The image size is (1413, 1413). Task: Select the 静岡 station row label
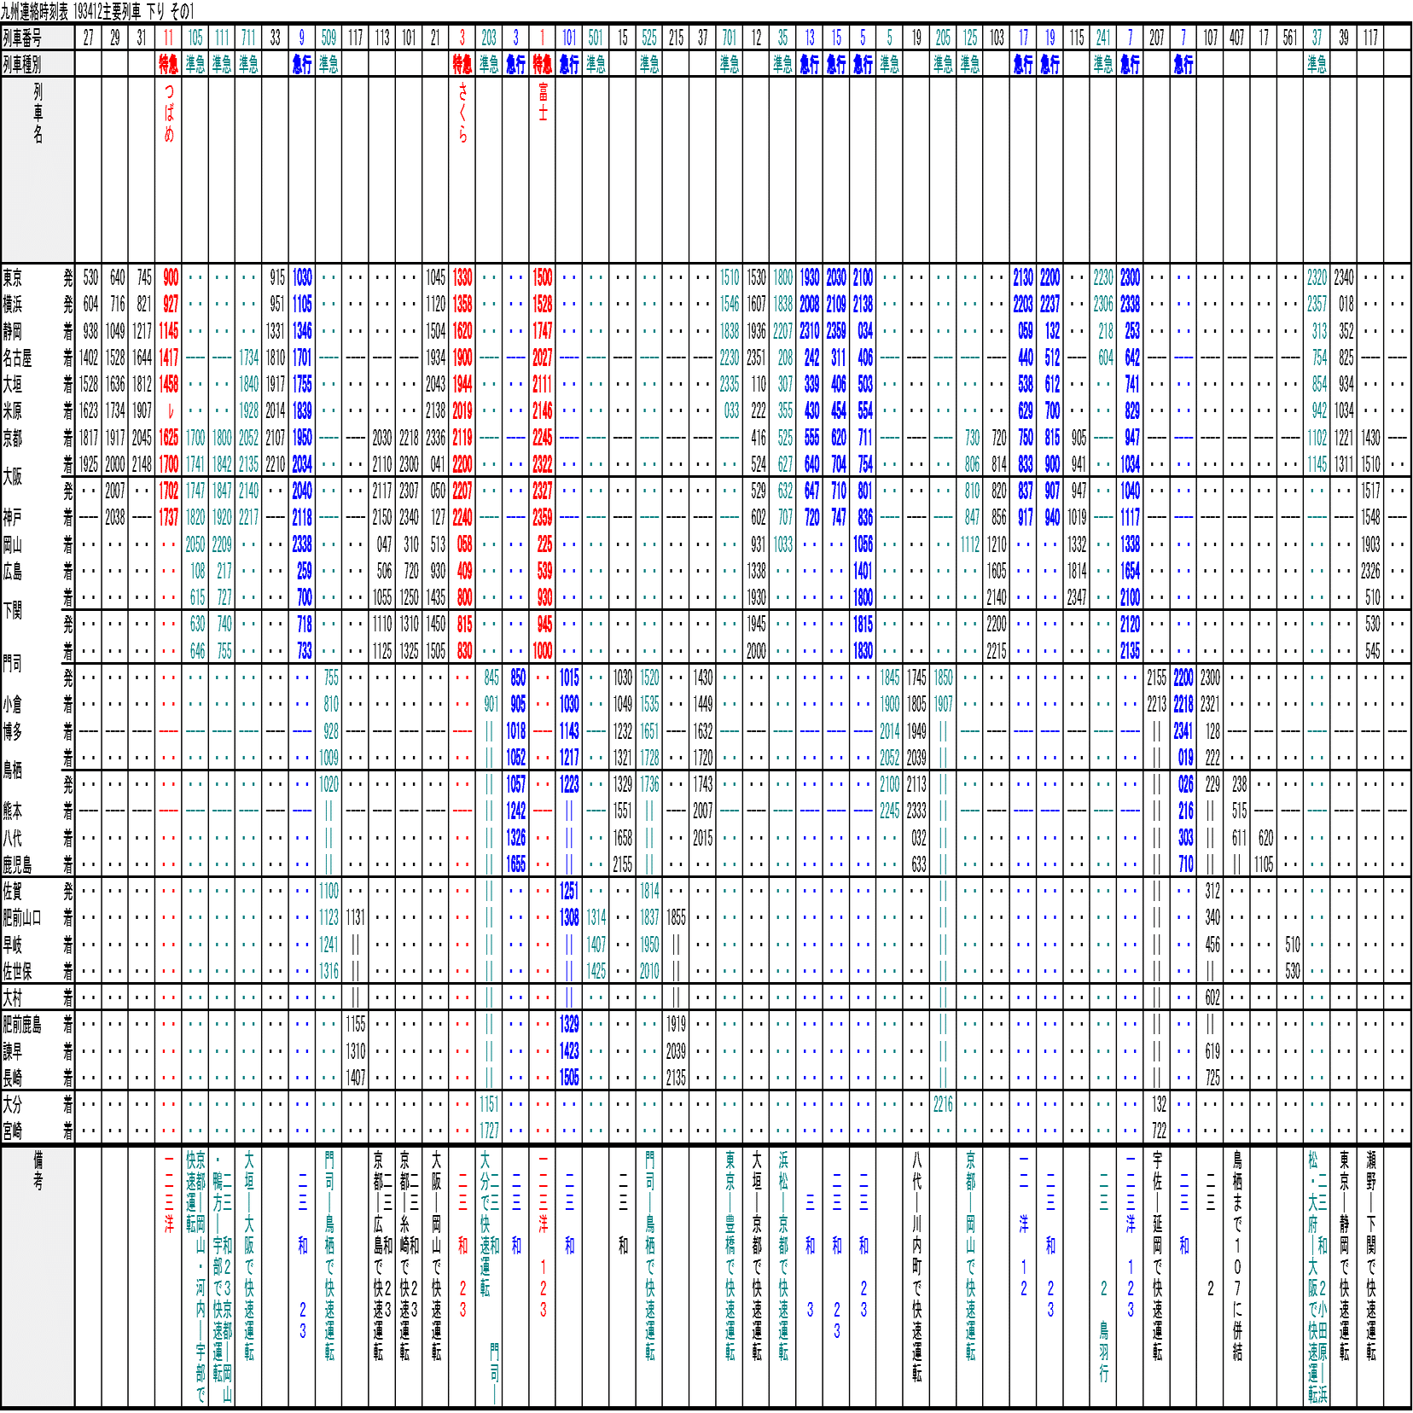pyautogui.click(x=13, y=331)
